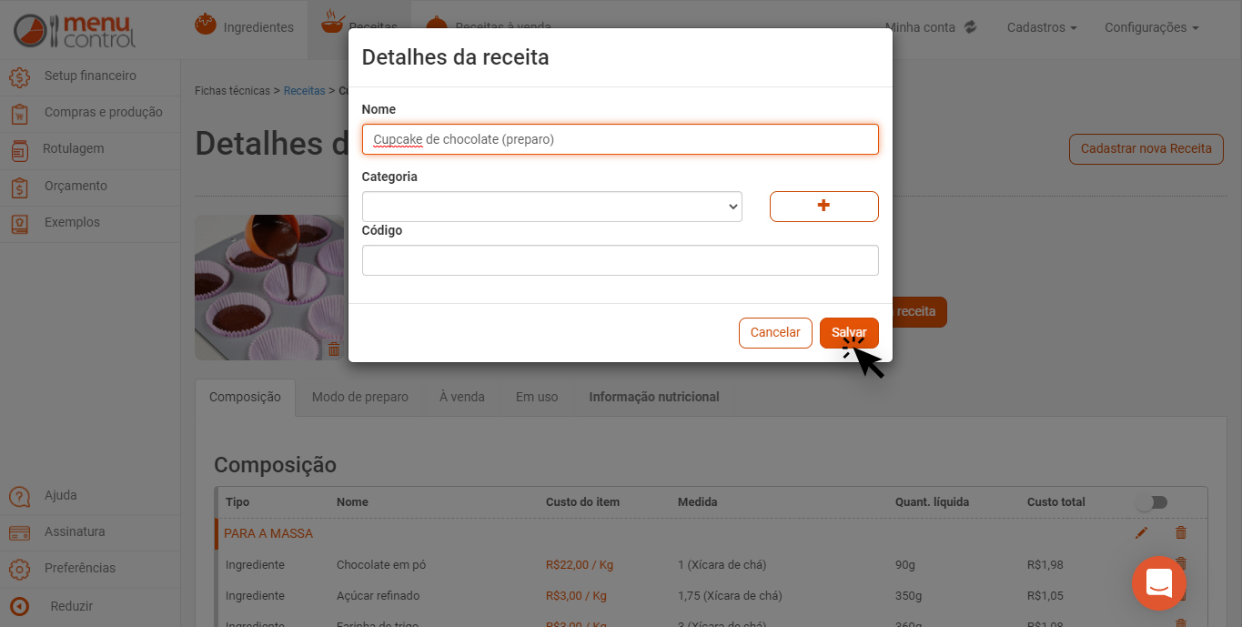Open the R$22,00 / Kg cost link
The width and height of the screenshot is (1242, 627).
[580, 565]
